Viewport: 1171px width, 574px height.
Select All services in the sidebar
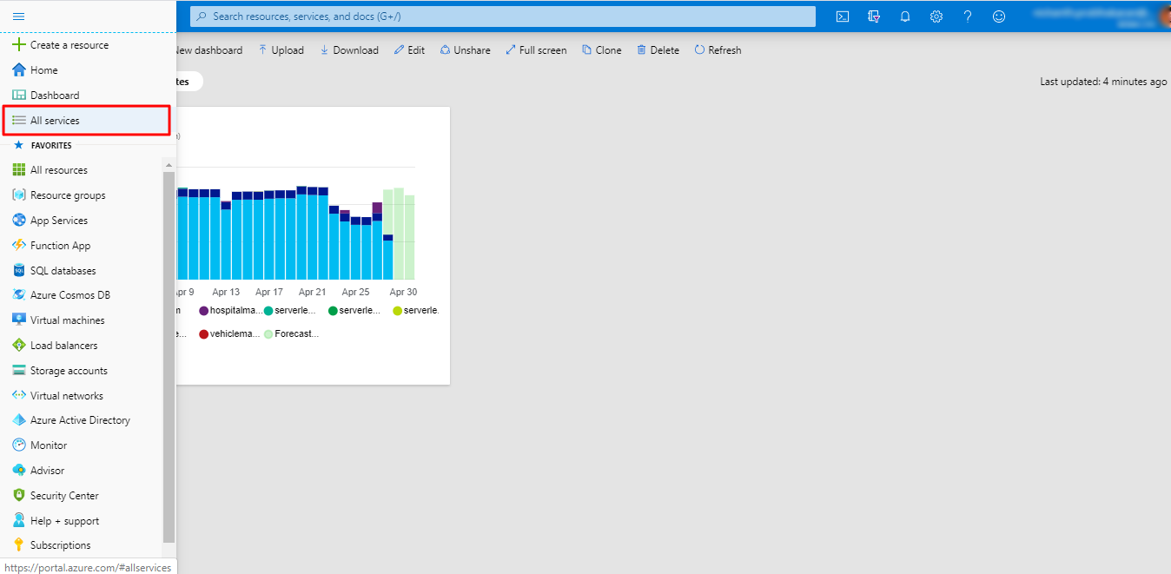point(55,121)
